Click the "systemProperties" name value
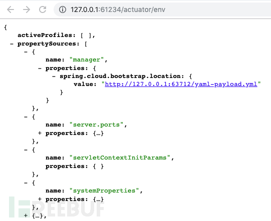The image size is (271, 221). pyautogui.click(x=104, y=191)
